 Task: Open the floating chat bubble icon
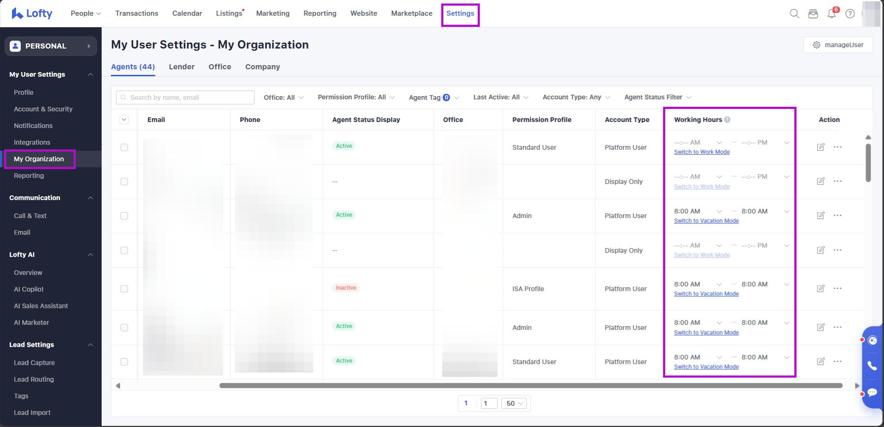coord(872,392)
